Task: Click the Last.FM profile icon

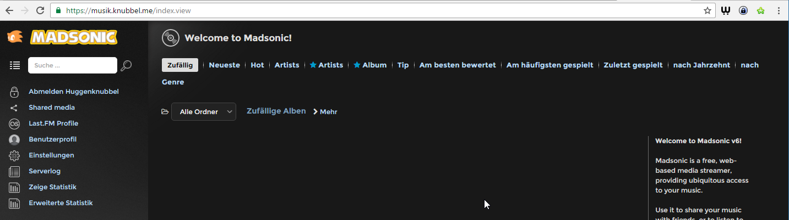Action: (14, 124)
